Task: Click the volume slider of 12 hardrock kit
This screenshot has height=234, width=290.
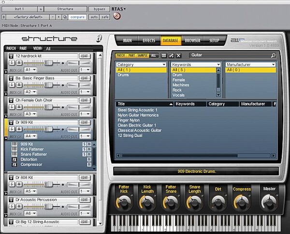Action: (48, 63)
